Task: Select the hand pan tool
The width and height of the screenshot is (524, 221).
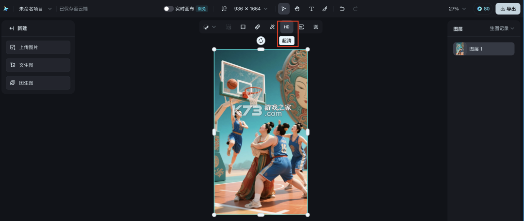Action: pos(297,9)
